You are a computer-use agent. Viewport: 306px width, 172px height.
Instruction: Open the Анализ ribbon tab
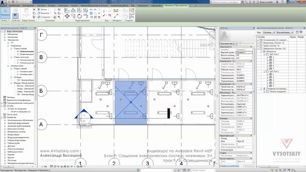[75, 6]
